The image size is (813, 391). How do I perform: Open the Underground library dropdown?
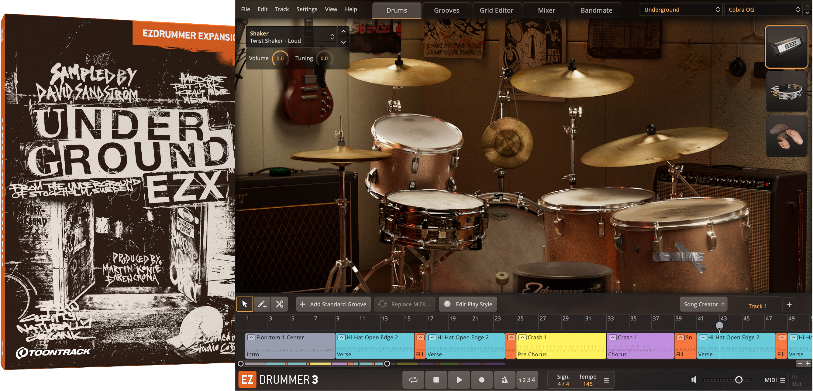[681, 10]
